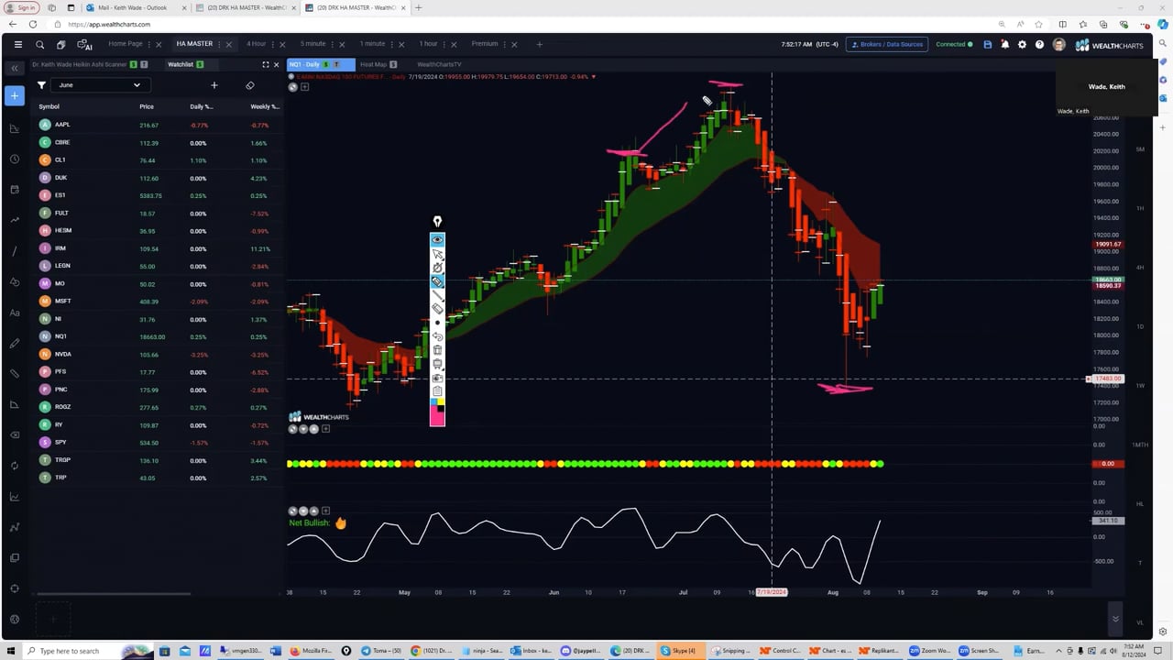Add symbol with watchlist plus icon
The height and width of the screenshot is (660, 1173).
coord(214,85)
